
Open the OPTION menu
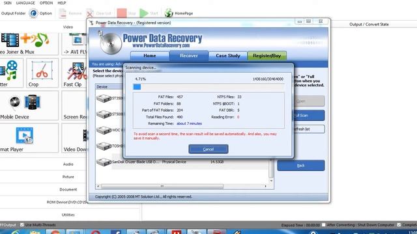click(x=46, y=3)
